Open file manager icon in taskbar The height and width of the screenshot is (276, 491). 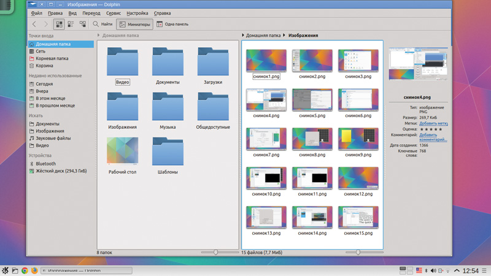(x=15, y=270)
